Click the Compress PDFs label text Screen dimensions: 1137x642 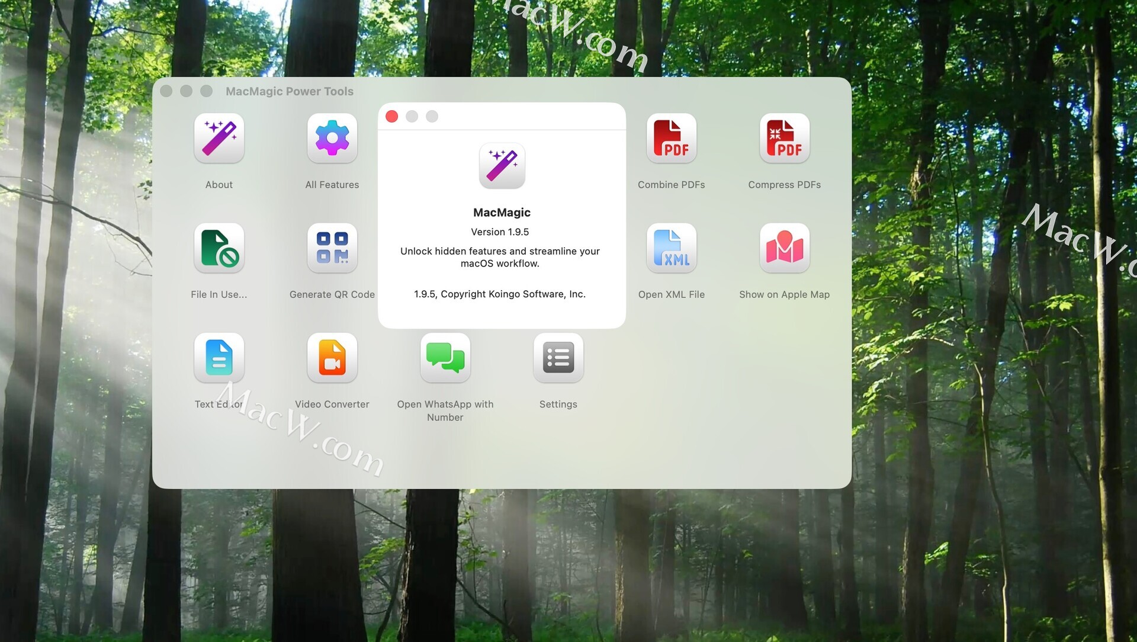[x=784, y=185]
